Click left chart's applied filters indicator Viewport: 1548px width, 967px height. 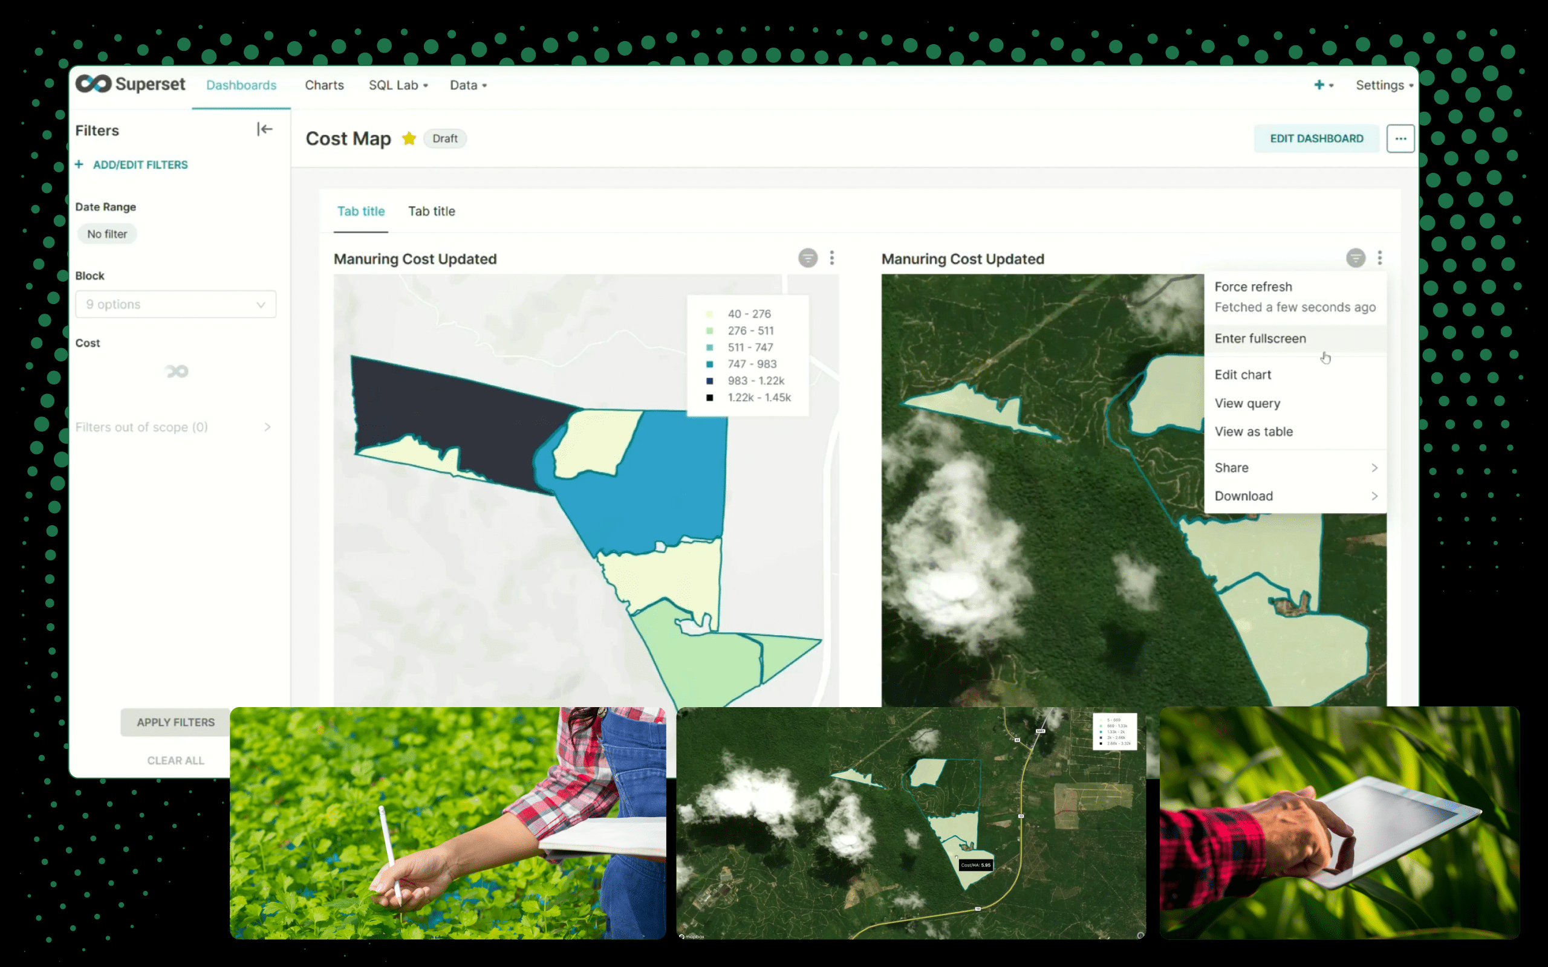(x=807, y=257)
